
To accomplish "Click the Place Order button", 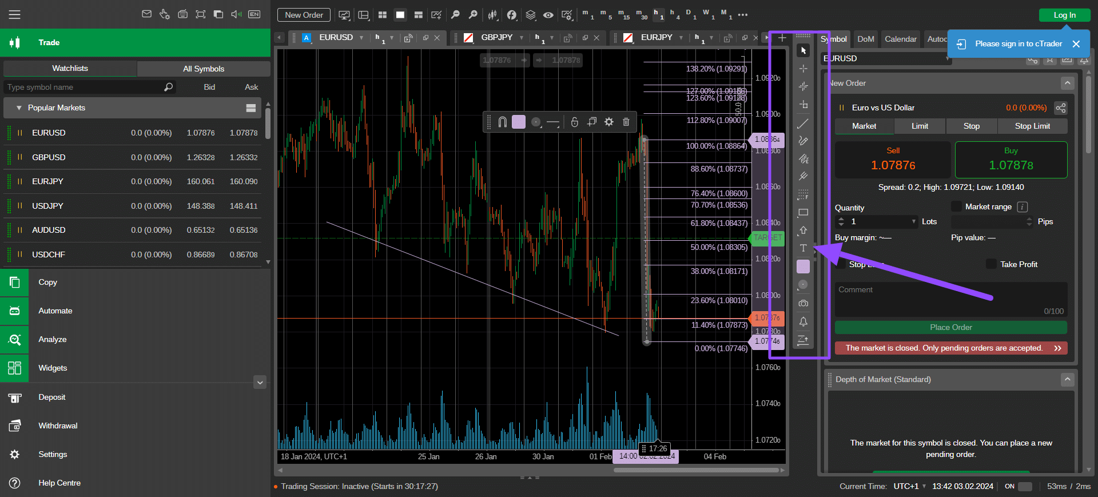I will 951,327.
